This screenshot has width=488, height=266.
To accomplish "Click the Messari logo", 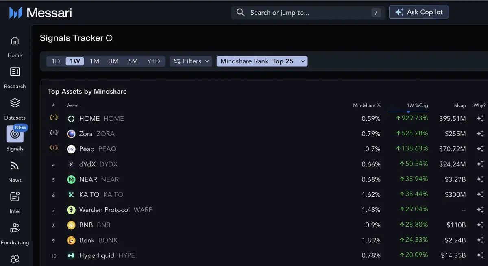I will [x=40, y=13].
